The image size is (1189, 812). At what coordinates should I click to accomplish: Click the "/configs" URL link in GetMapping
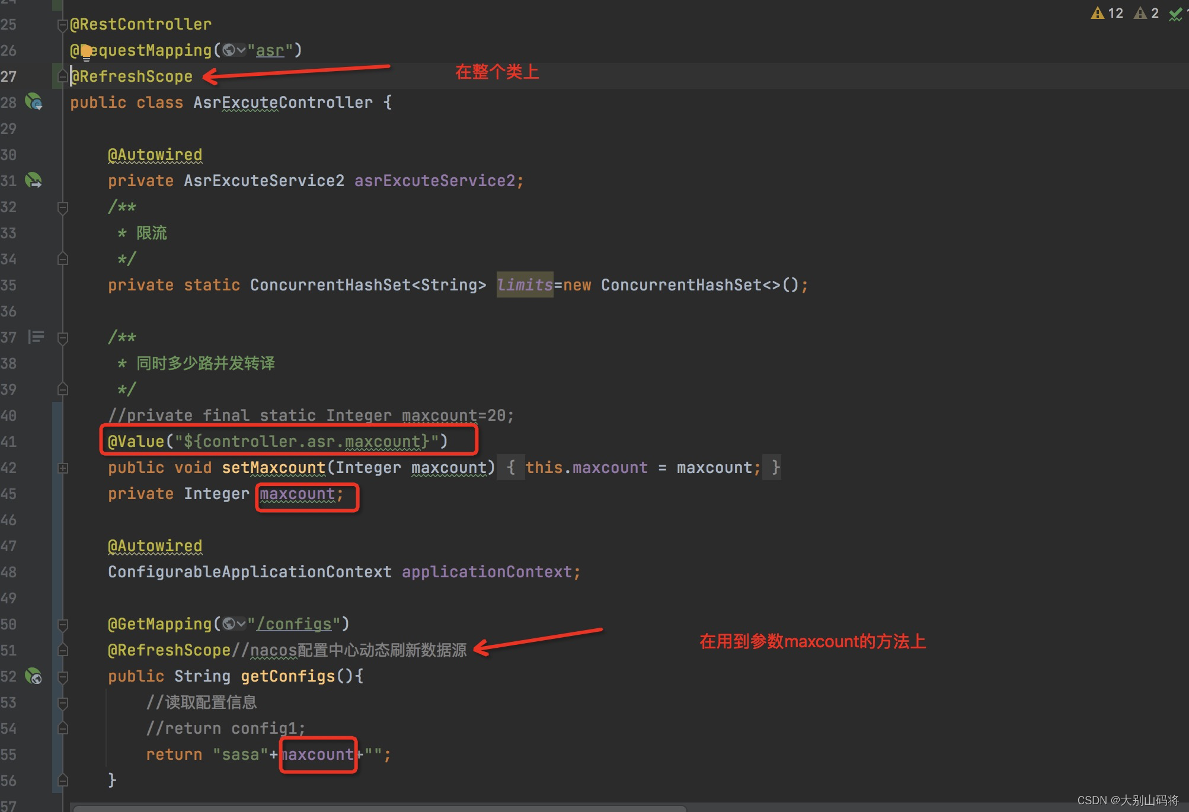point(294,624)
